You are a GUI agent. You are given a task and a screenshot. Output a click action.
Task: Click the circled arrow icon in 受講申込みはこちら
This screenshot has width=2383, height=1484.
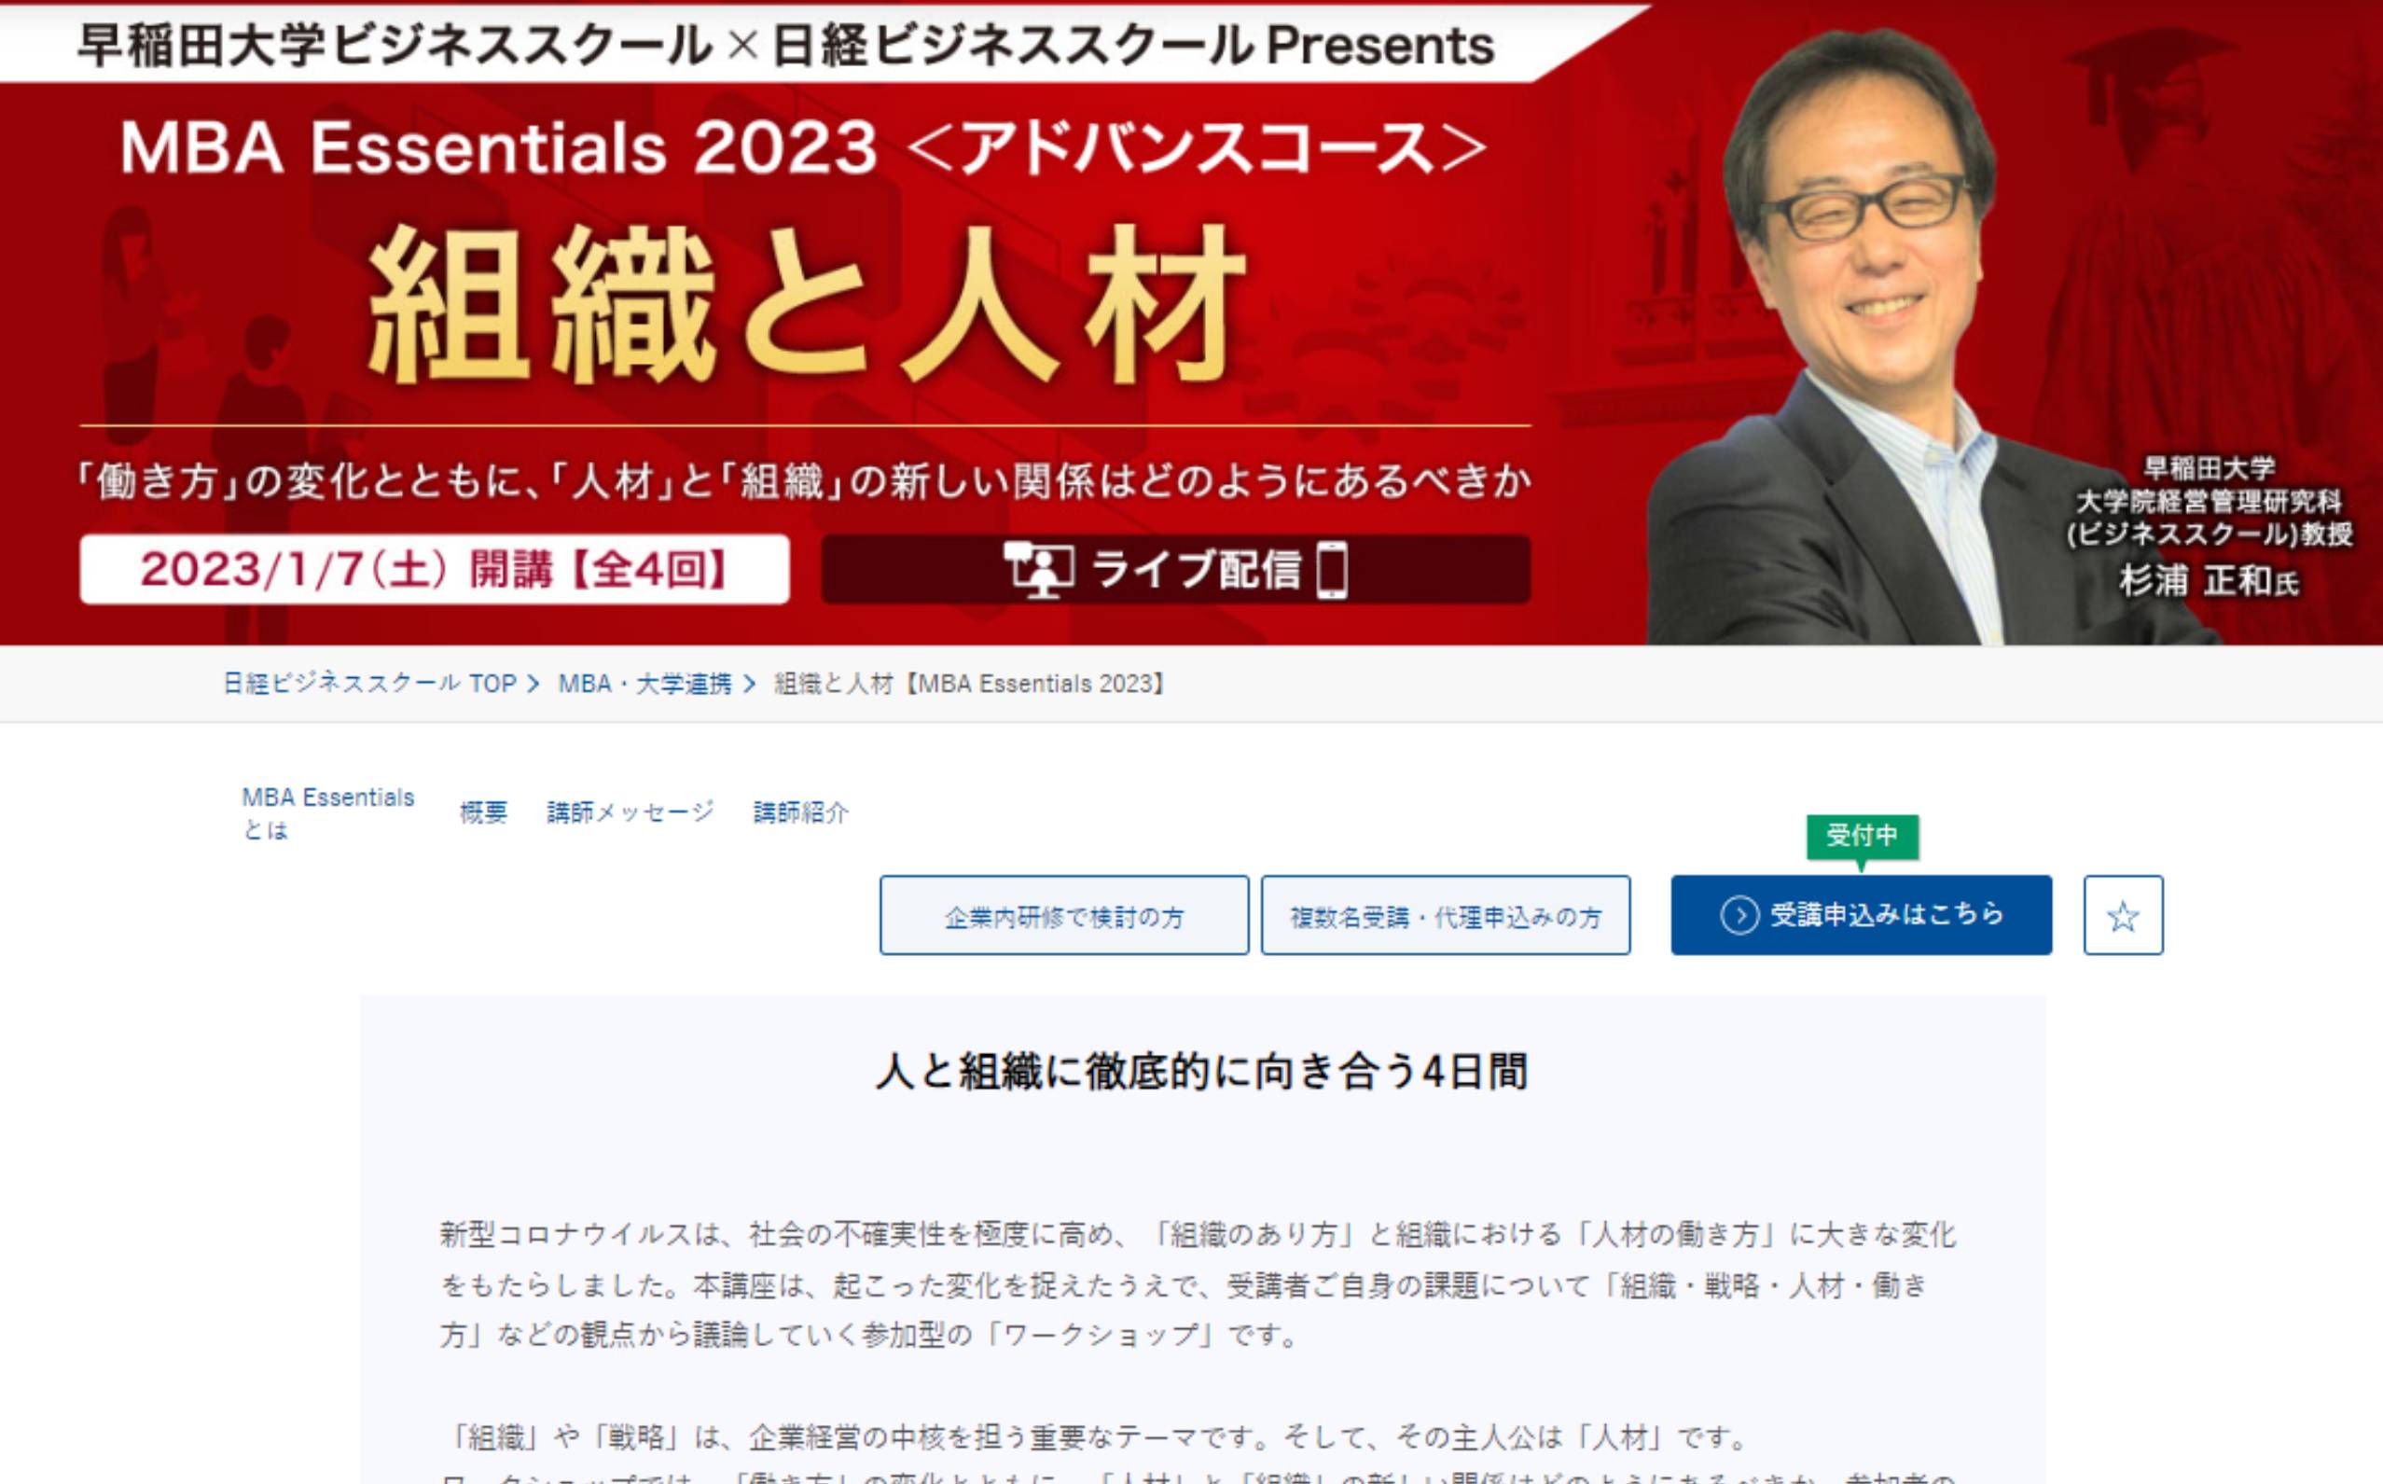click(1739, 915)
